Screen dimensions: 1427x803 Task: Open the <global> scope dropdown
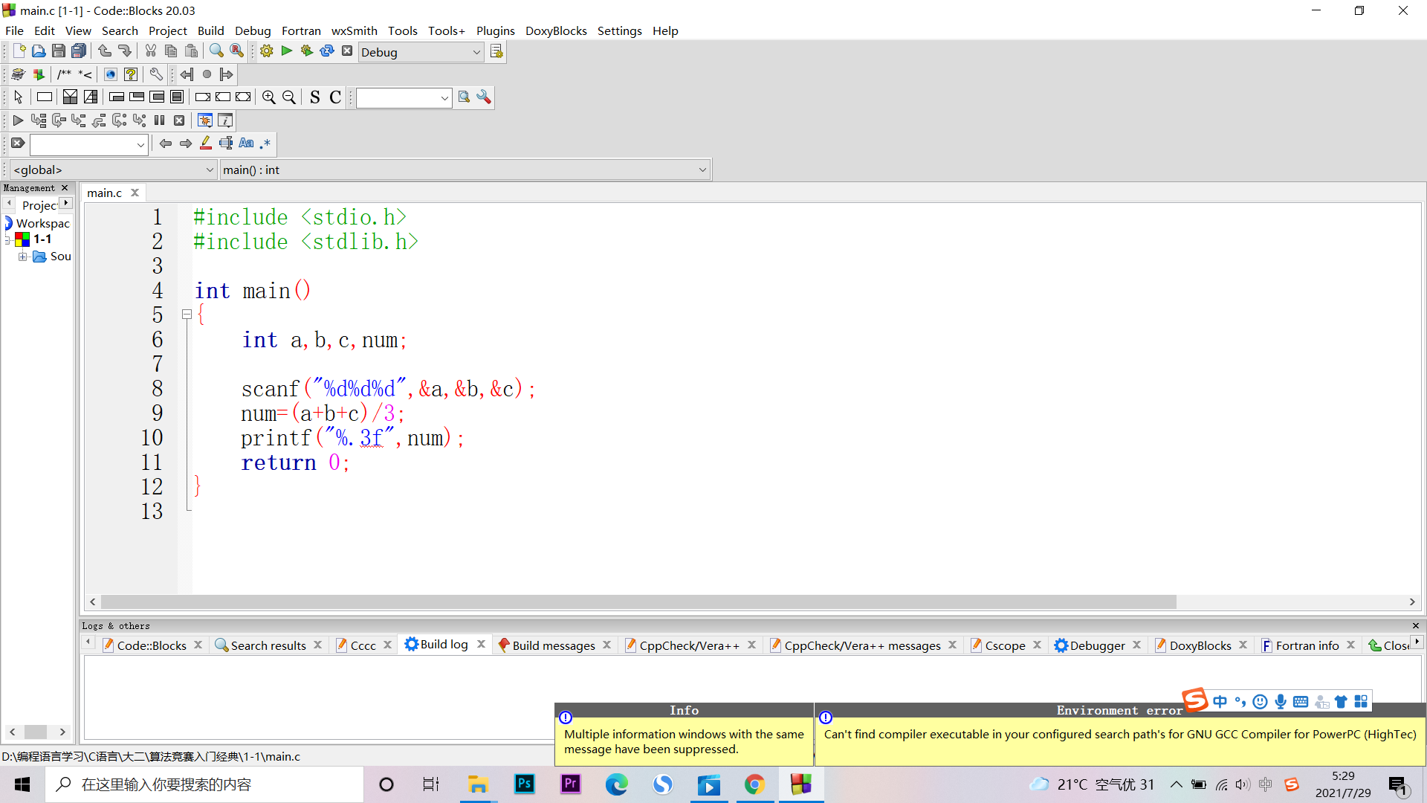tap(114, 170)
